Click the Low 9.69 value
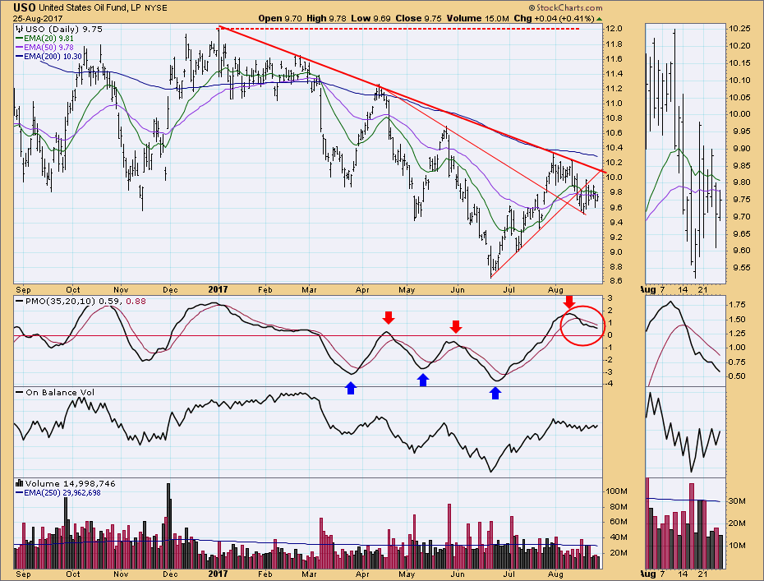The width and height of the screenshot is (764, 581). coord(370,19)
